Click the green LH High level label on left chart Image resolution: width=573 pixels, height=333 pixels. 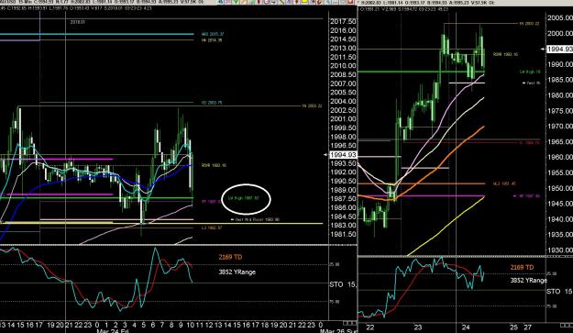[243, 198]
